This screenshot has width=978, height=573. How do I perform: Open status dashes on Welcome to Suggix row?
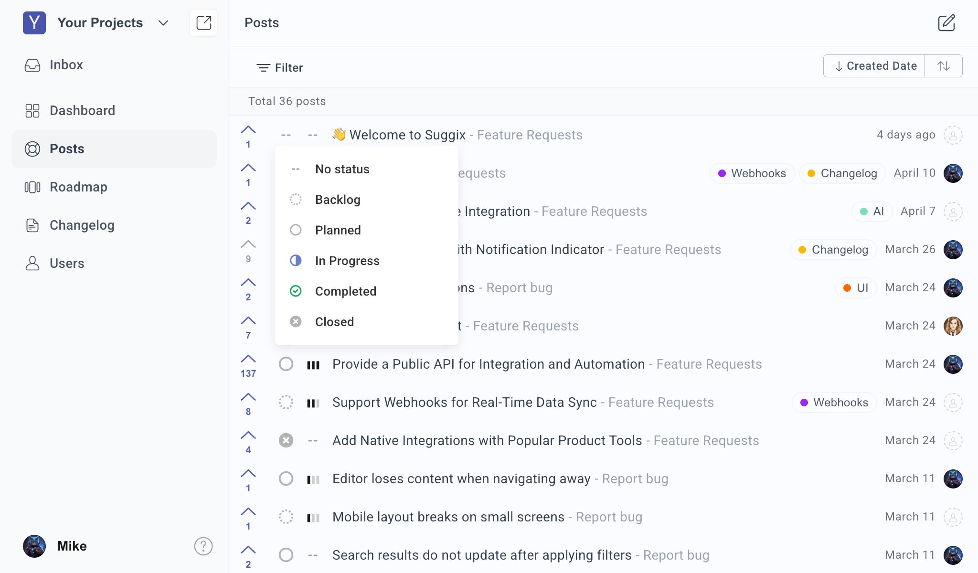click(x=286, y=135)
